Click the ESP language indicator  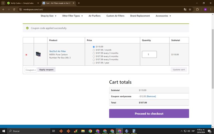tap(193, 131)
